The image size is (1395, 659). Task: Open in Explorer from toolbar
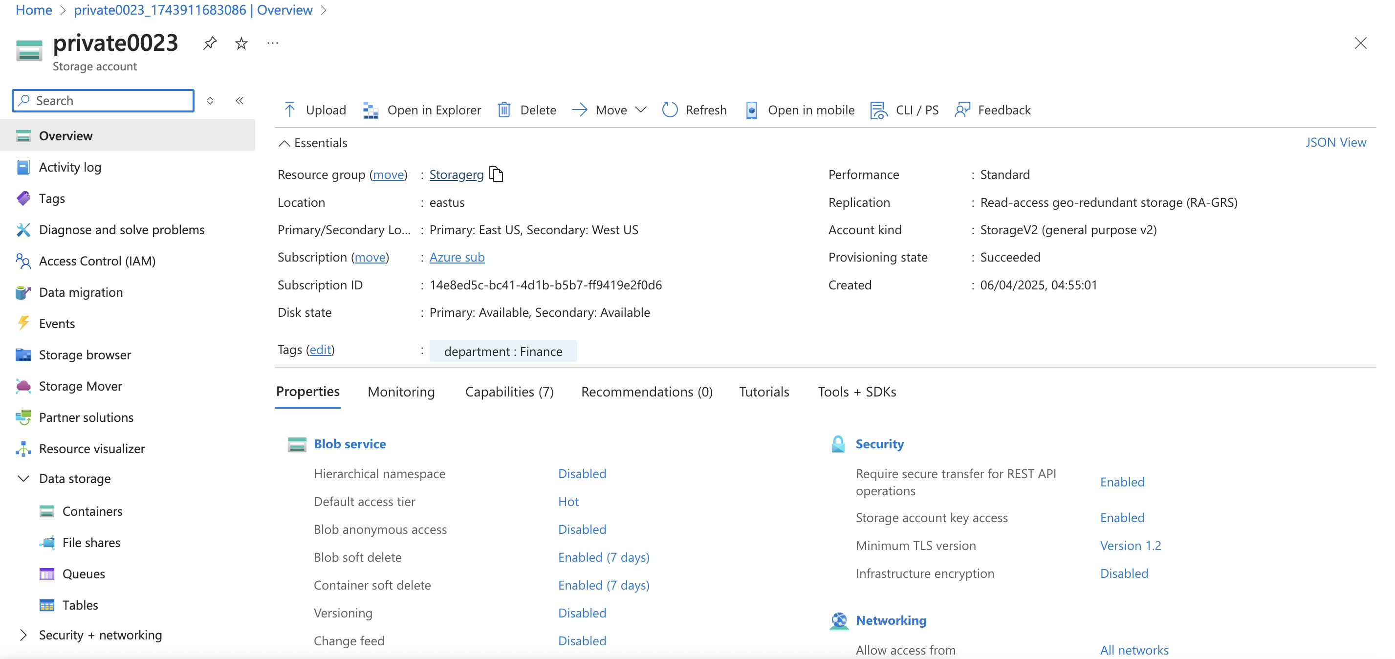click(421, 110)
